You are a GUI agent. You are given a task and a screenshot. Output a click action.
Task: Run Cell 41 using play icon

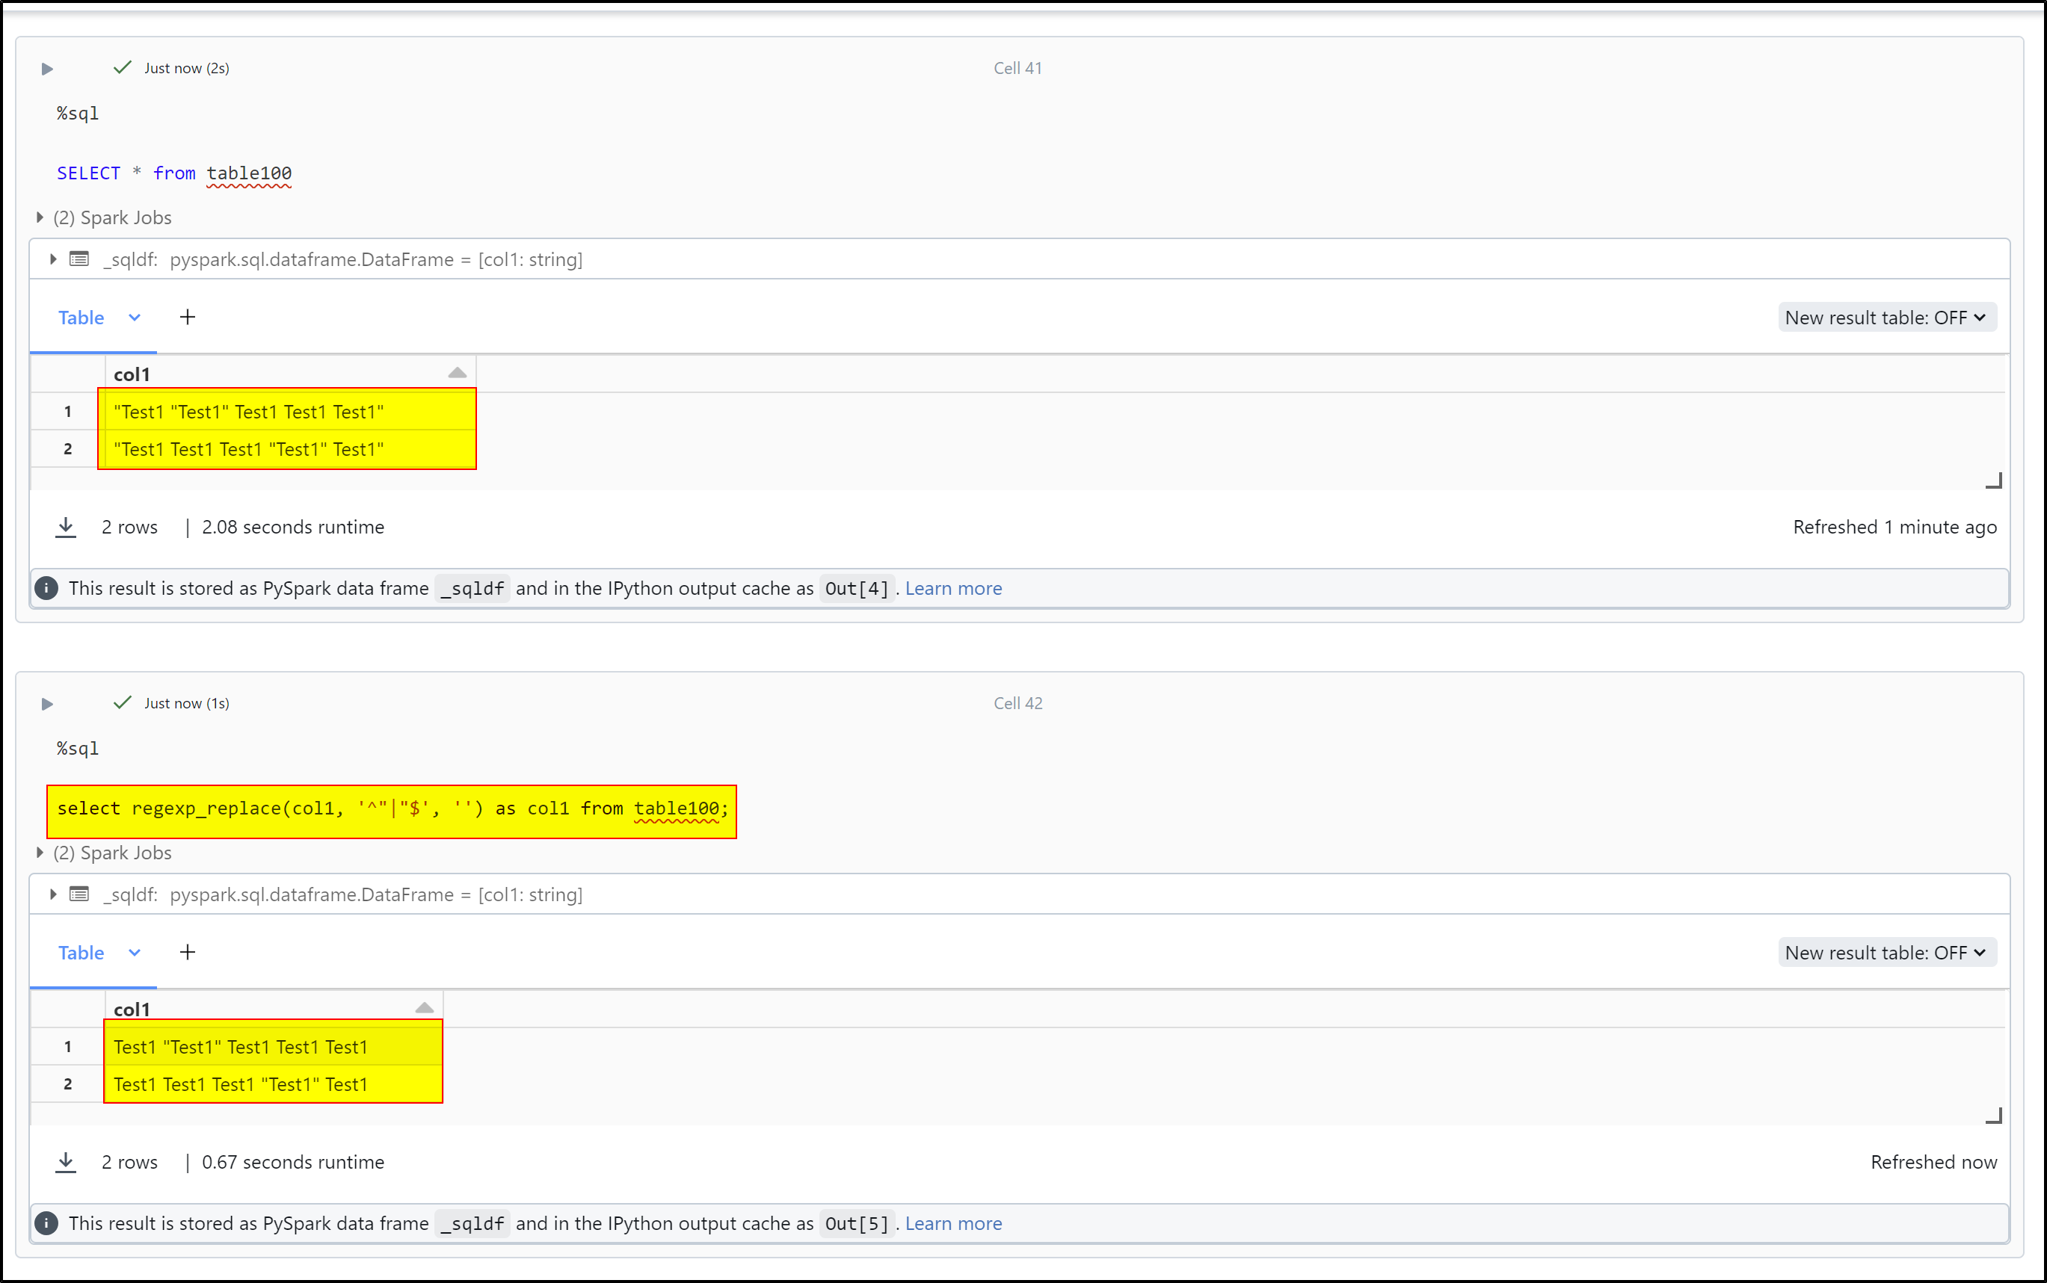48,69
